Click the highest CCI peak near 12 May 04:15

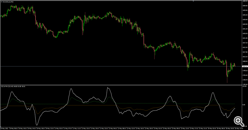108,88
